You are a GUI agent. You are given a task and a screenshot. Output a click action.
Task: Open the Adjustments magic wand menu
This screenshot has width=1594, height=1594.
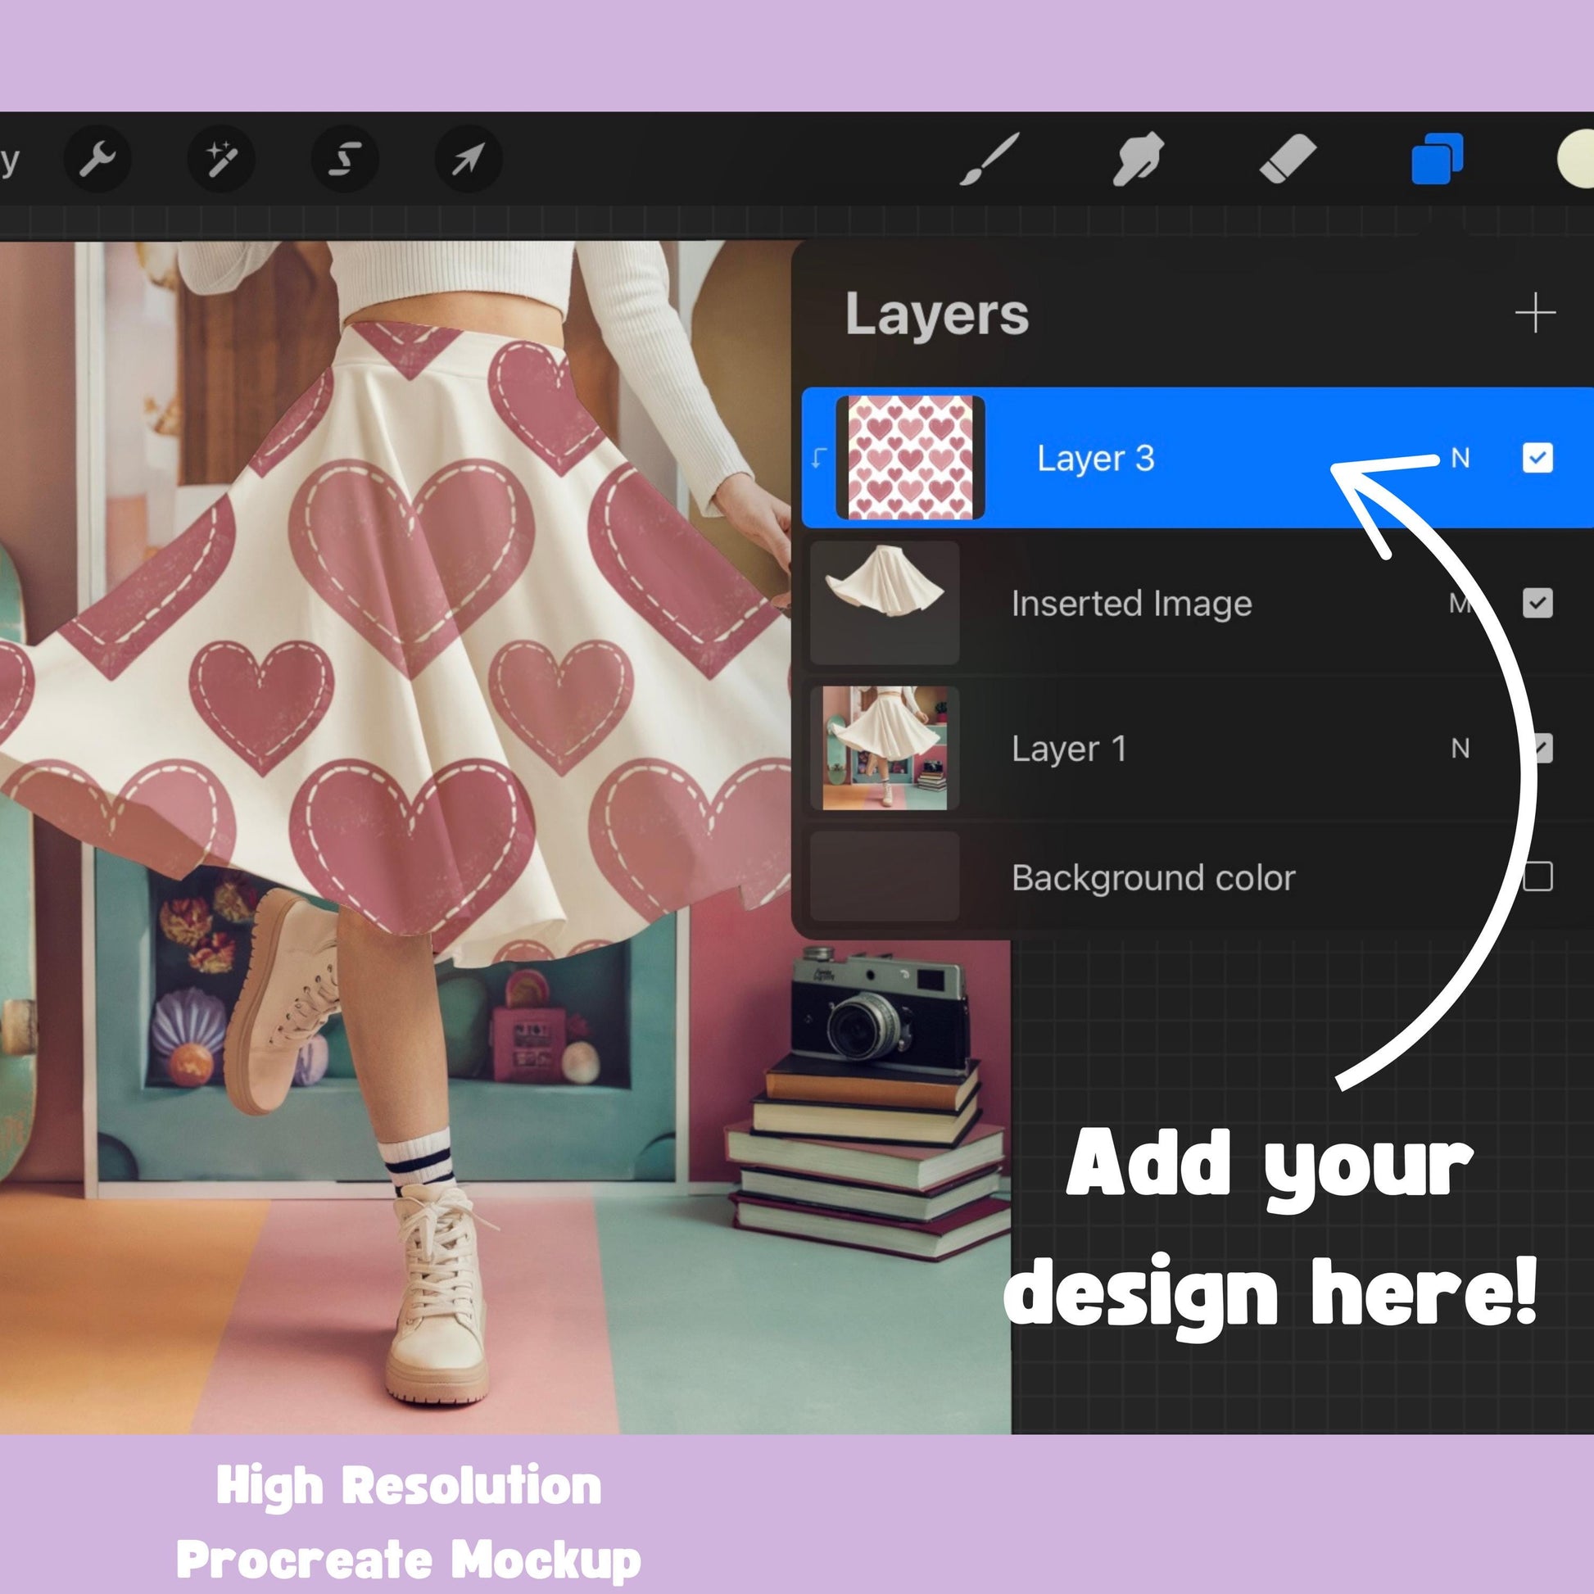(220, 157)
